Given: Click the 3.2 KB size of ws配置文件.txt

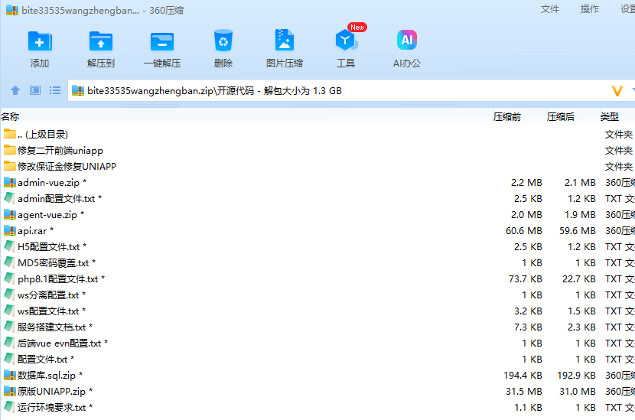Looking at the screenshot, I should pos(528,311).
